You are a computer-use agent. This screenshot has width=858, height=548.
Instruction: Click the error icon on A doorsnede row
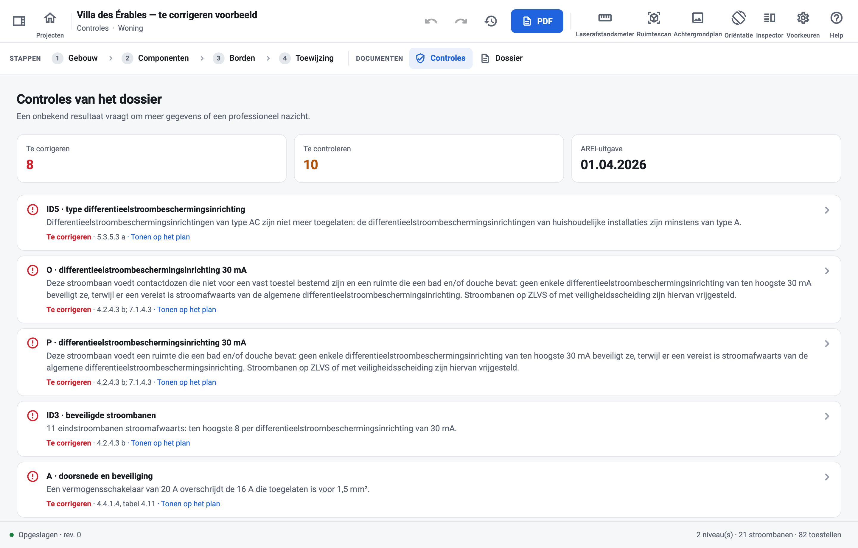[33, 477]
